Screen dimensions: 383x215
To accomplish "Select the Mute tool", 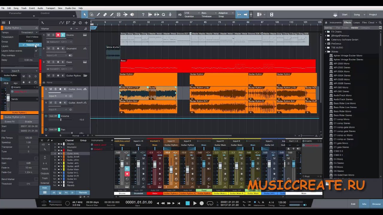I will [118, 14].
